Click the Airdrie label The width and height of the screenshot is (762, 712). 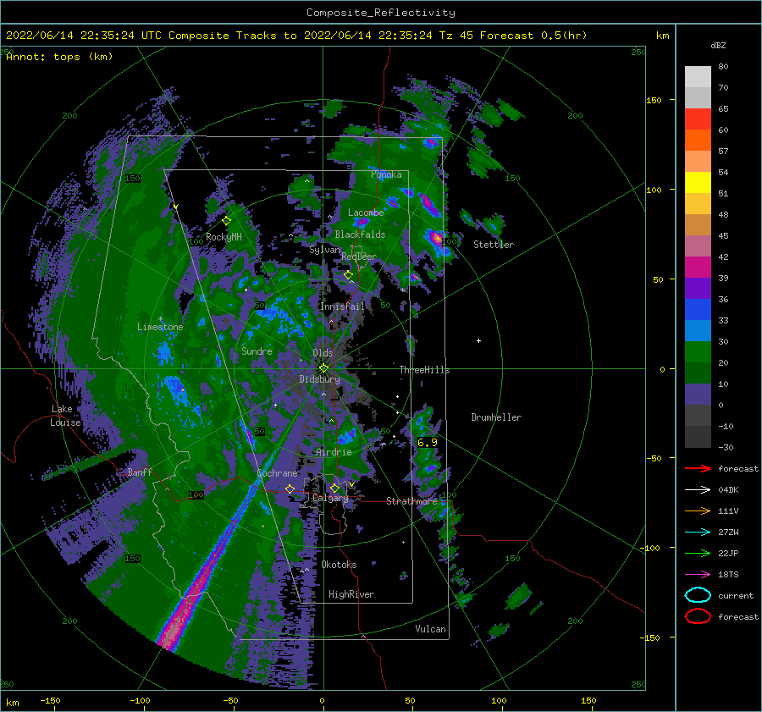click(334, 452)
